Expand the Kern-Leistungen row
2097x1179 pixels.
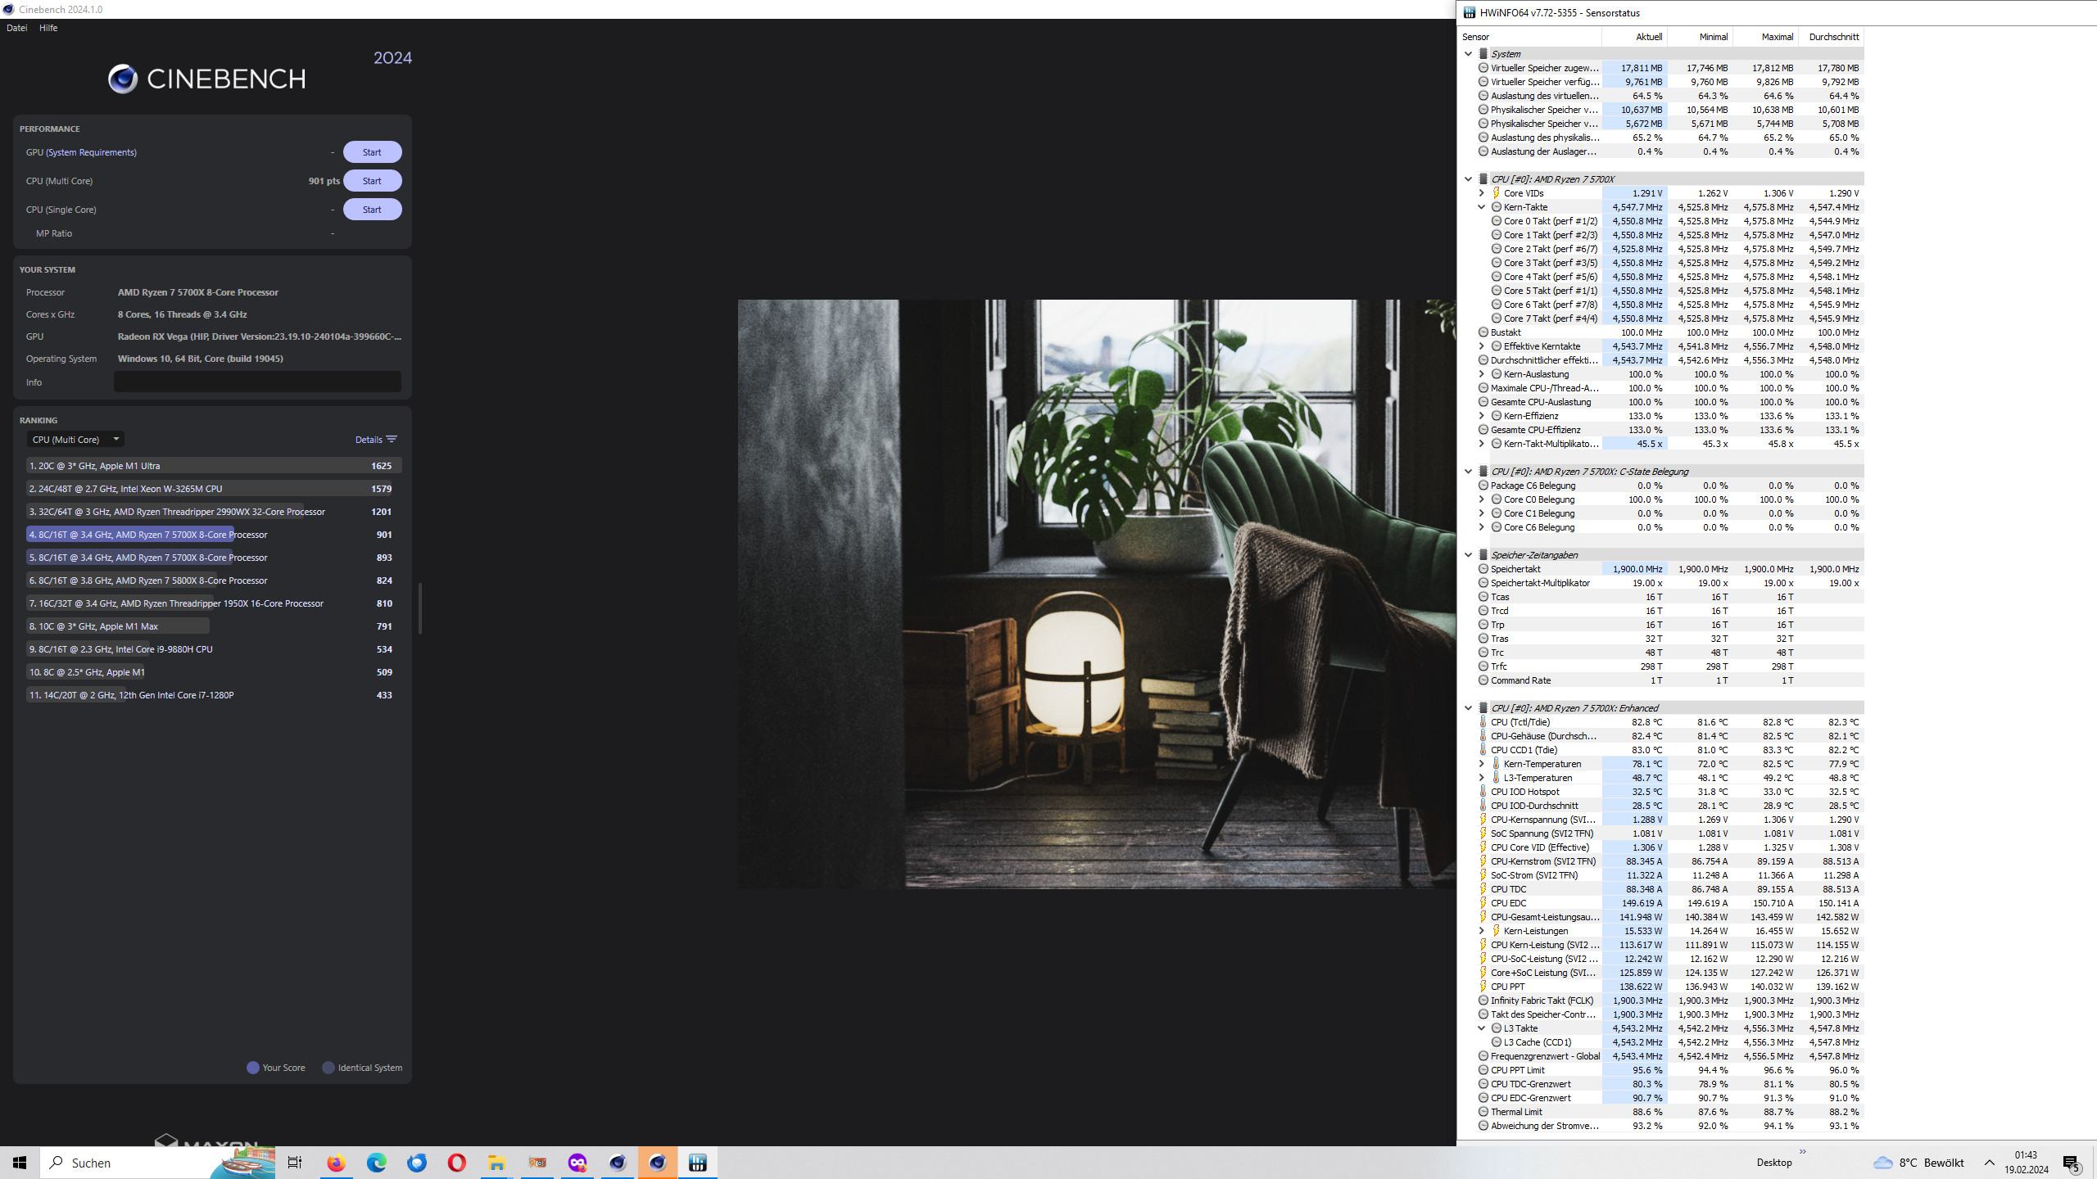click(1481, 931)
